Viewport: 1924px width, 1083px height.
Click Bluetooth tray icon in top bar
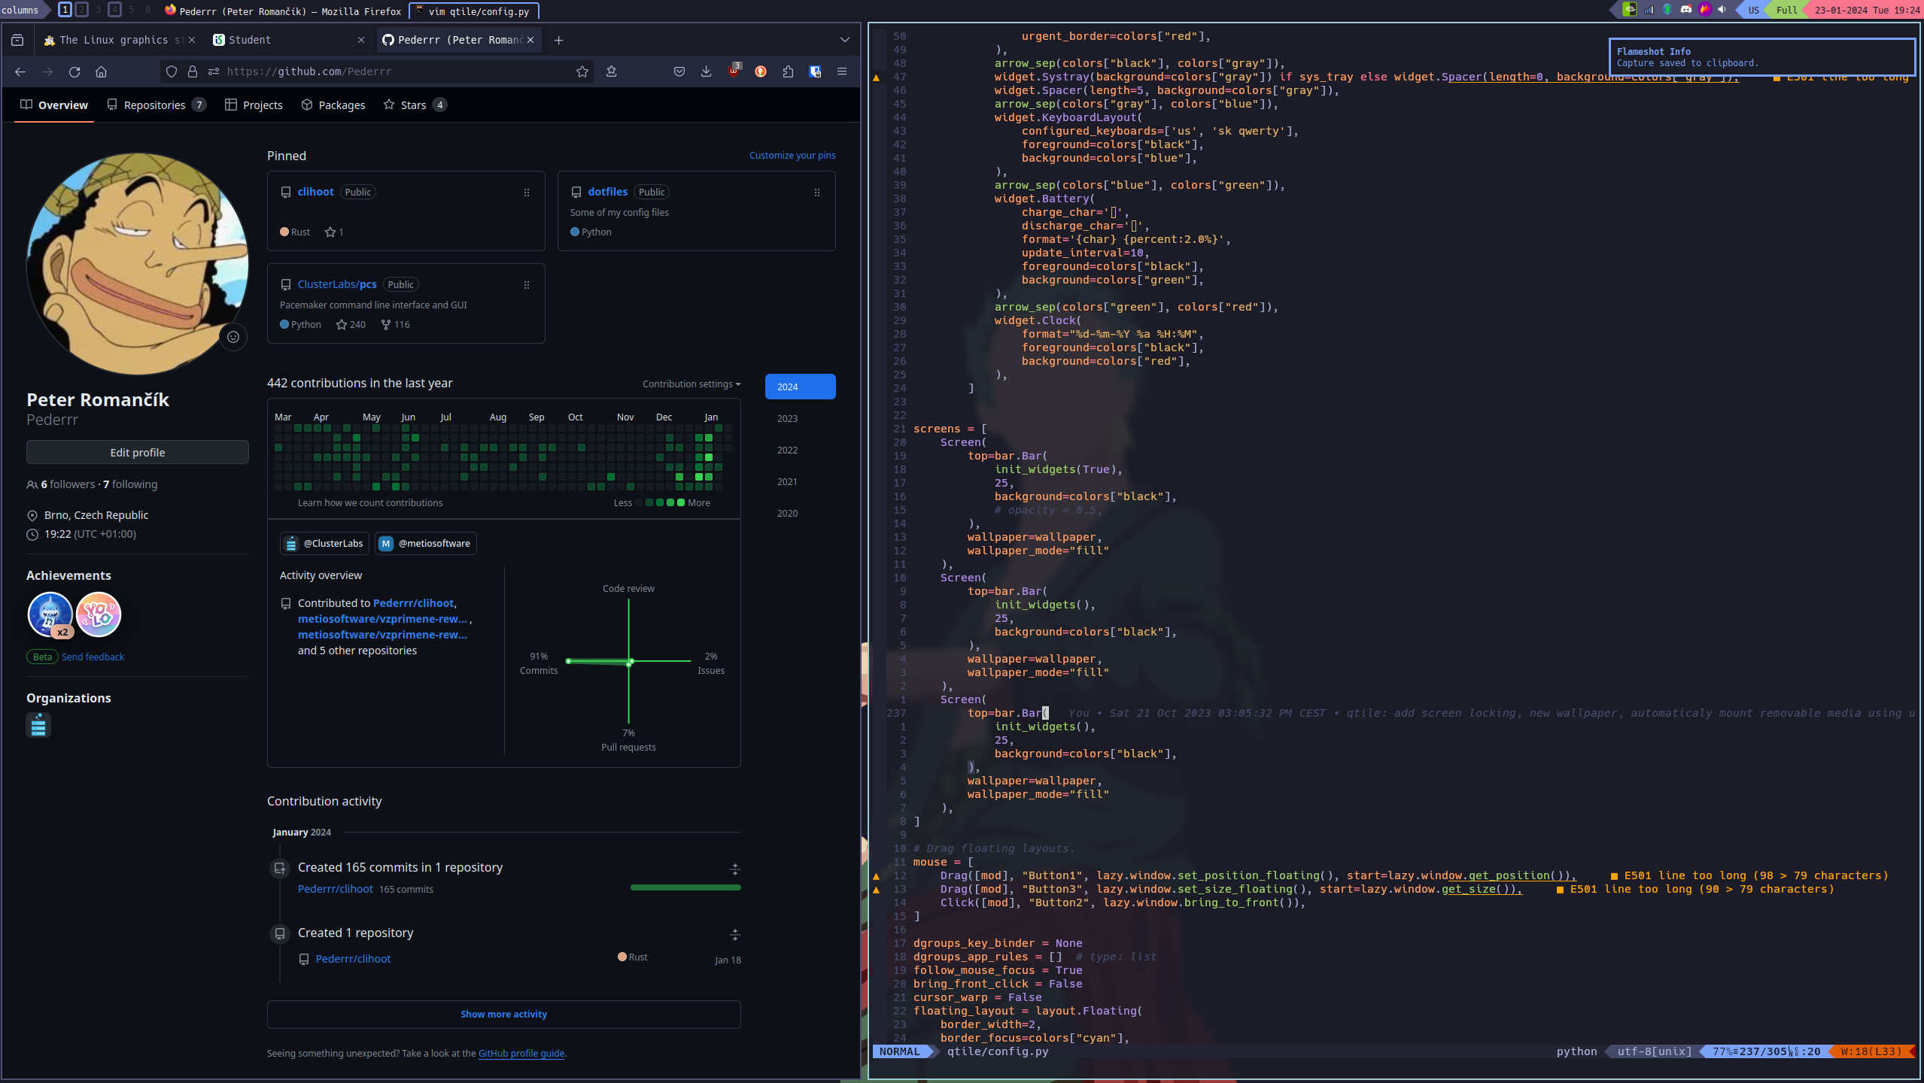pyautogui.click(x=1667, y=10)
